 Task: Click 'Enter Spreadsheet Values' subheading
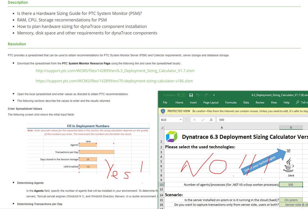point(25,109)
